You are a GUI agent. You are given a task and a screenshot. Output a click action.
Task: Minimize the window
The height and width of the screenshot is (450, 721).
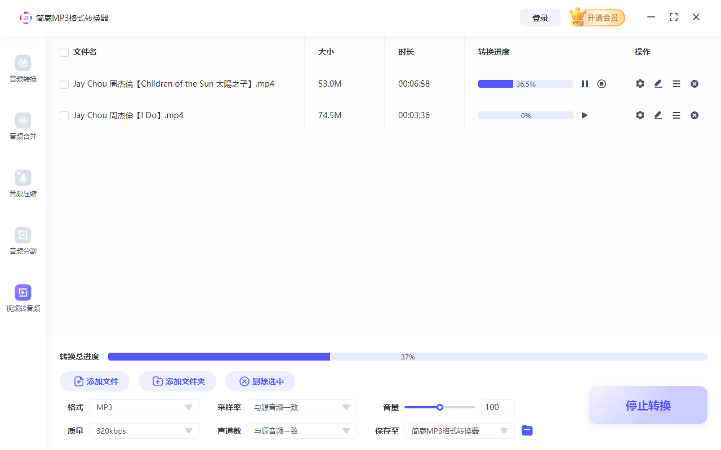(x=651, y=17)
